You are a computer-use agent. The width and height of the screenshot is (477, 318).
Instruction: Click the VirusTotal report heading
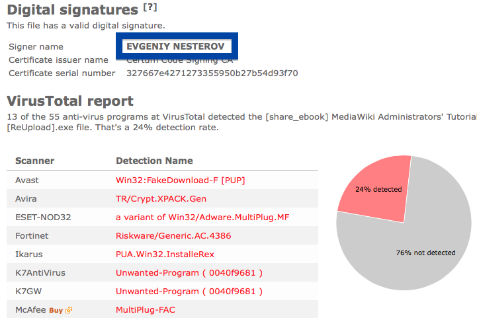click(x=70, y=101)
